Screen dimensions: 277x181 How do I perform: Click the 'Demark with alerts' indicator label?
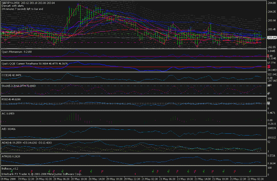pyautogui.click(x=12, y=6)
